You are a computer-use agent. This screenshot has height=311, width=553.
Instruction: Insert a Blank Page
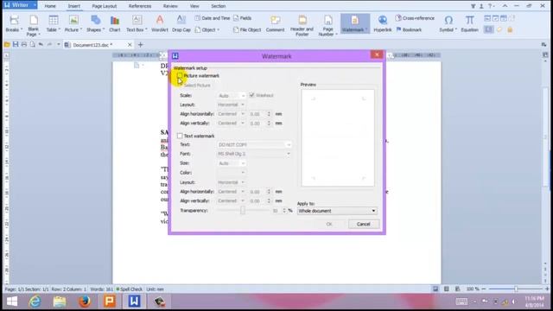34,25
